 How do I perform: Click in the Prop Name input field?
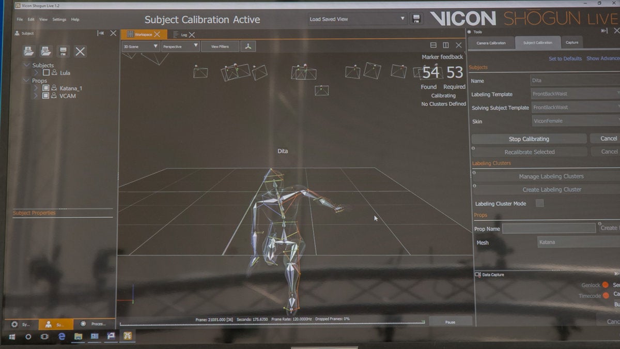click(x=549, y=228)
